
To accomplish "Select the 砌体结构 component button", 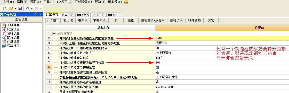I will click(194, 20).
